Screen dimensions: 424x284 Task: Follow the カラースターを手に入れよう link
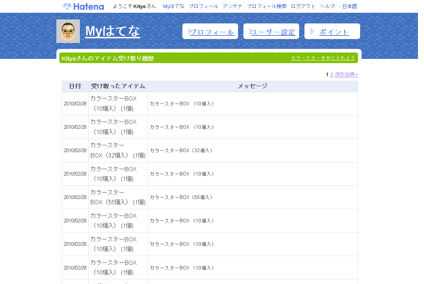323,58
